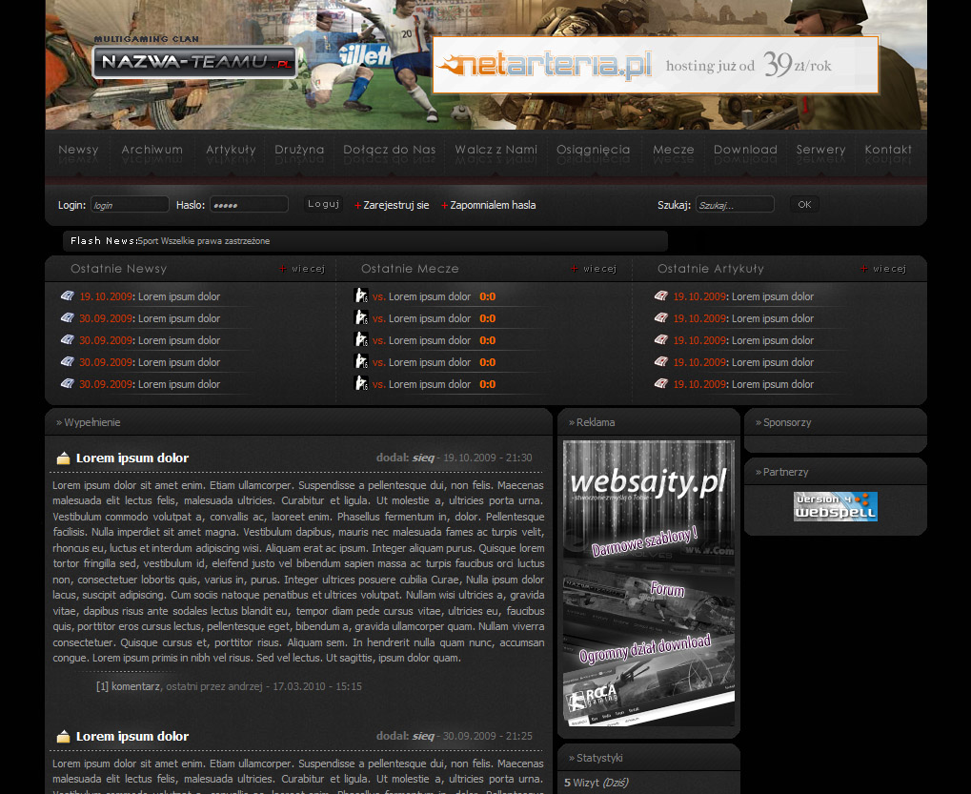Open the [1] komentarz link
This screenshot has height=794, width=971.
tap(129, 686)
